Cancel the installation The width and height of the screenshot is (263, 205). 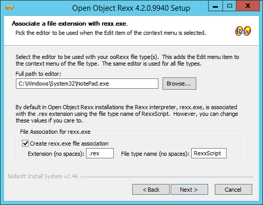tap(233, 190)
